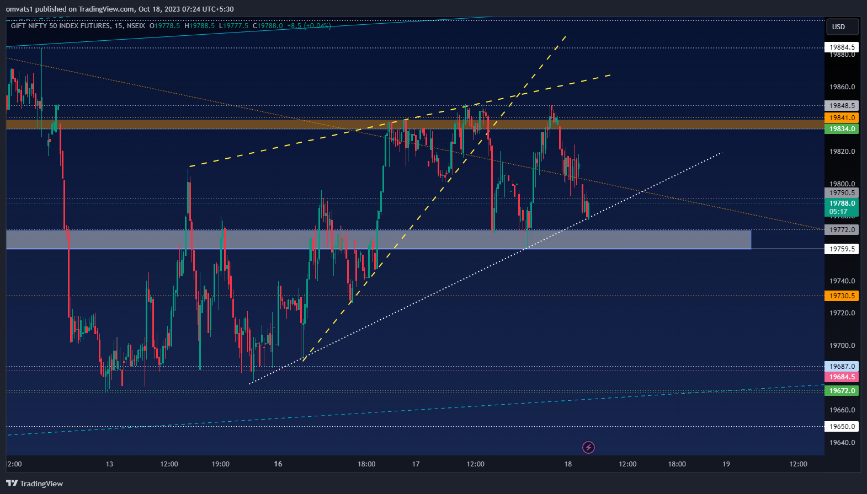Open the USD currency selector
The image size is (867, 494).
(842, 27)
